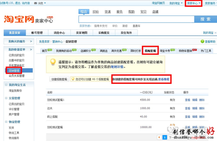Switch to the 淘宝卡券 tab

tap(167, 51)
